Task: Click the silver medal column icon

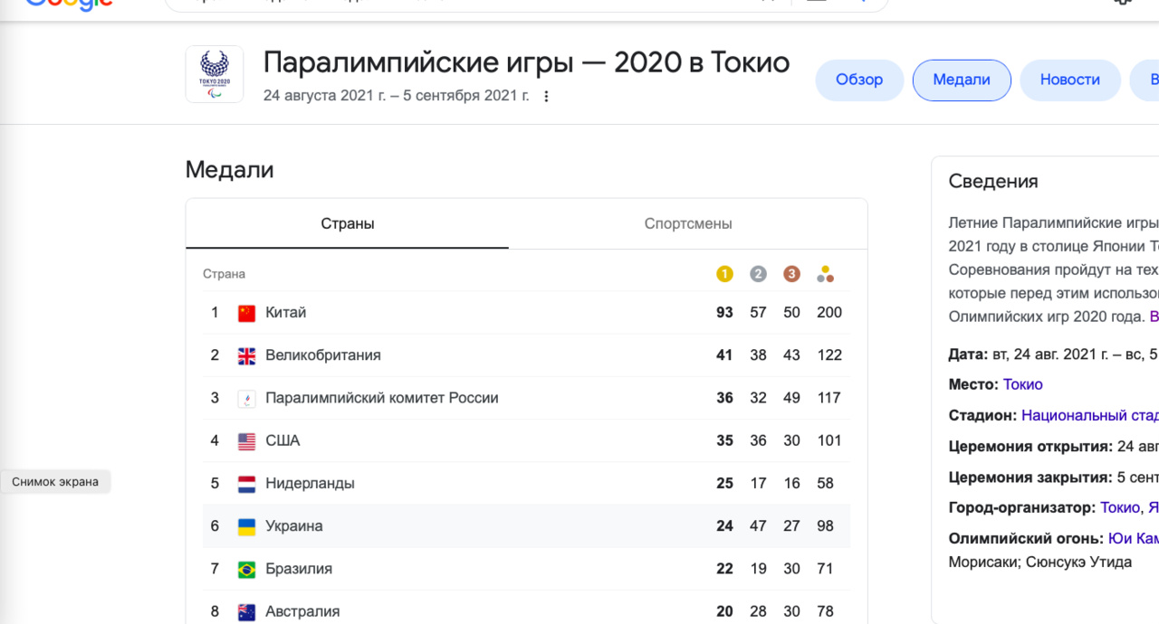Action: 758,274
